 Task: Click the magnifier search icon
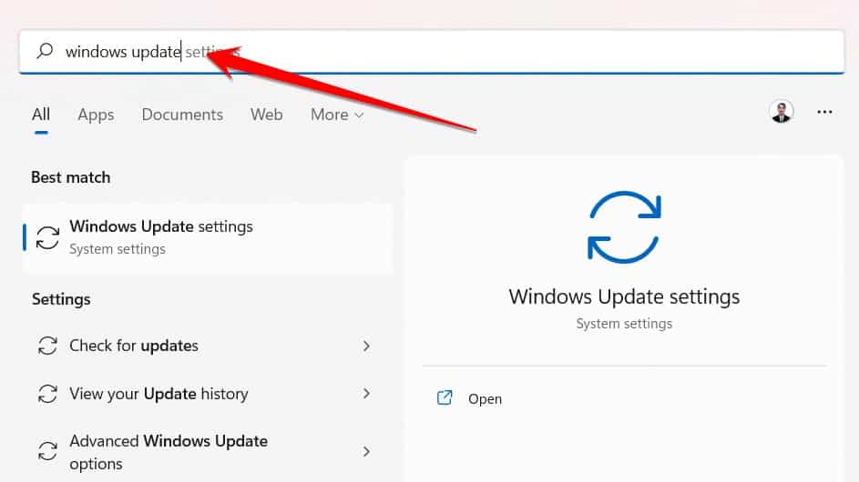point(45,51)
